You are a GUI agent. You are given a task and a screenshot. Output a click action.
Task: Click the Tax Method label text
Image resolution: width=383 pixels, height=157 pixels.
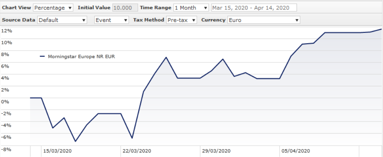(x=148, y=20)
